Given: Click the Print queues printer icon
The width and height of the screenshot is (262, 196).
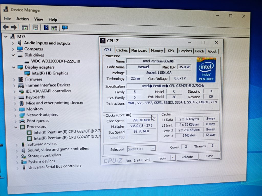Looking at the screenshot, I should pyautogui.click(x=22, y=121).
